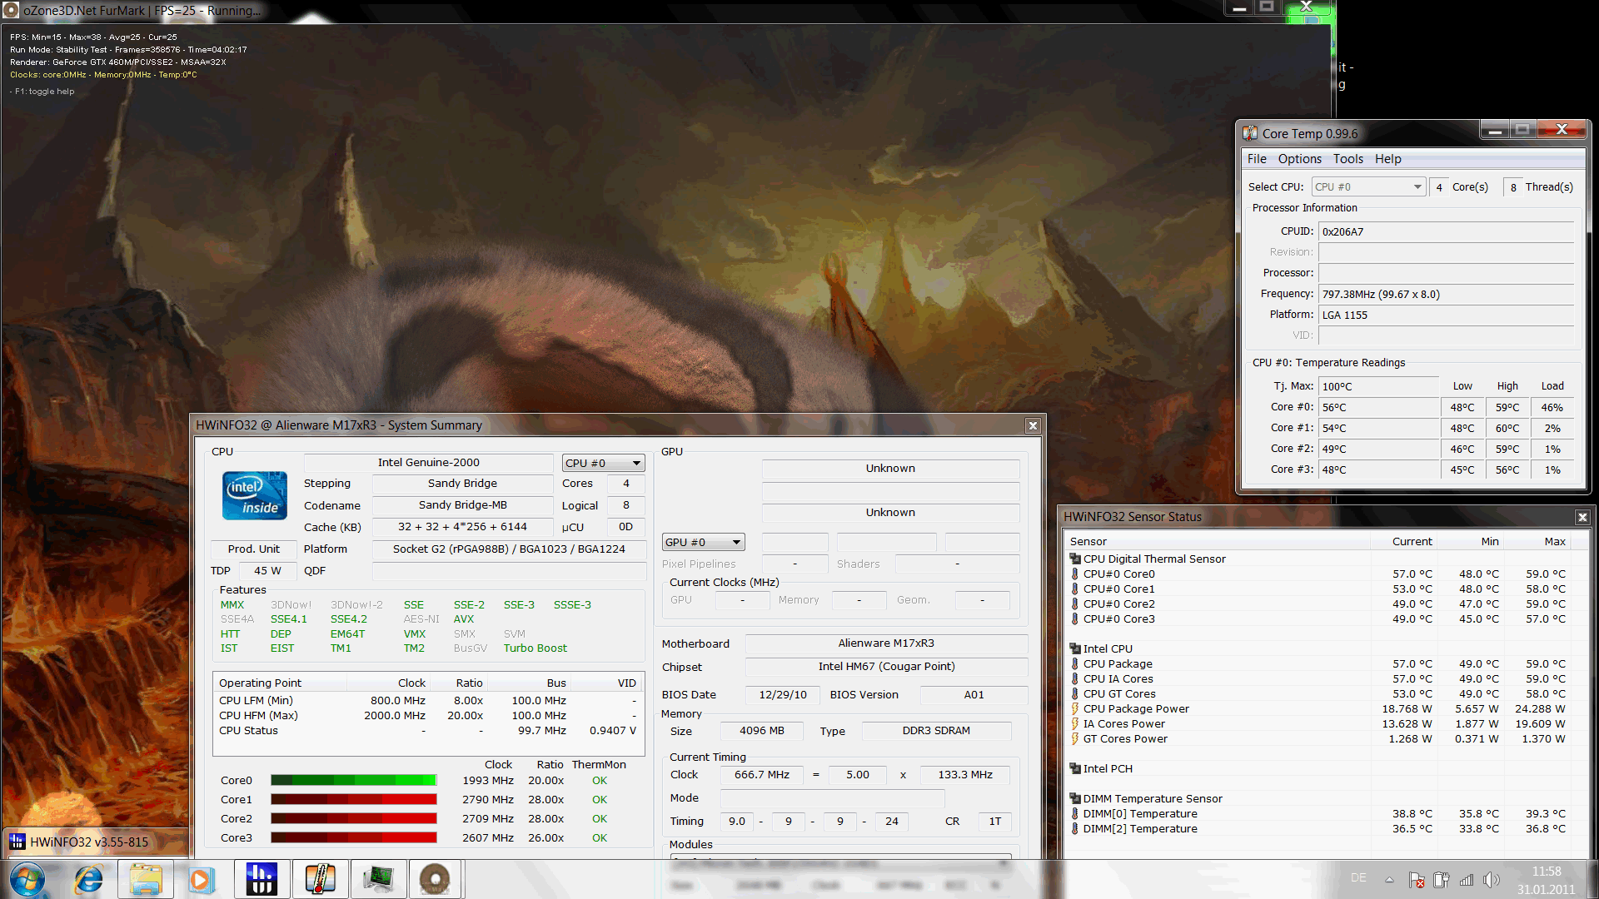Click the volume speaker tray icon
The height and width of the screenshot is (899, 1599).
pos(1491,880)
